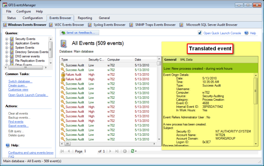Click Syslog Events Browser icon
Screen dimensions: 264x166
click(90, 25)
